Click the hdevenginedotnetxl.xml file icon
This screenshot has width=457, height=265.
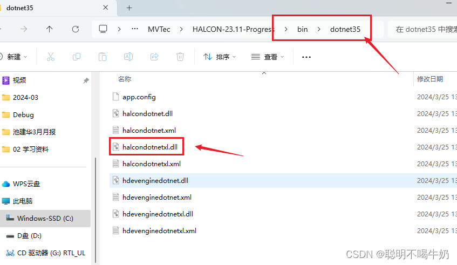pyautogui.click(x=115, y=230)
